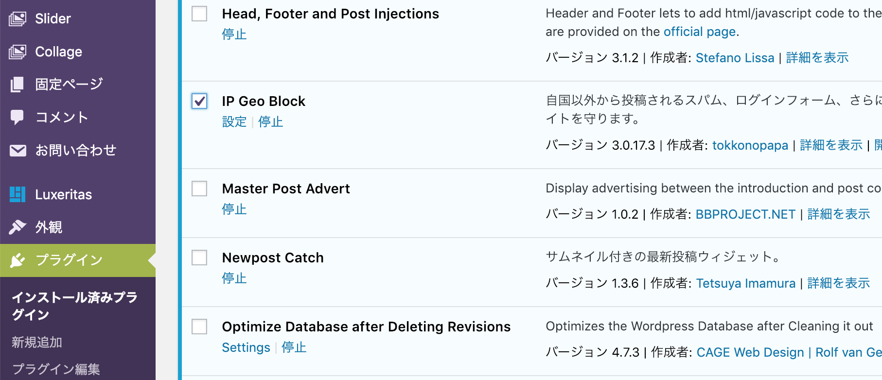882x380 pixels.
Task: Open the official page link
Action: (700, 32)
